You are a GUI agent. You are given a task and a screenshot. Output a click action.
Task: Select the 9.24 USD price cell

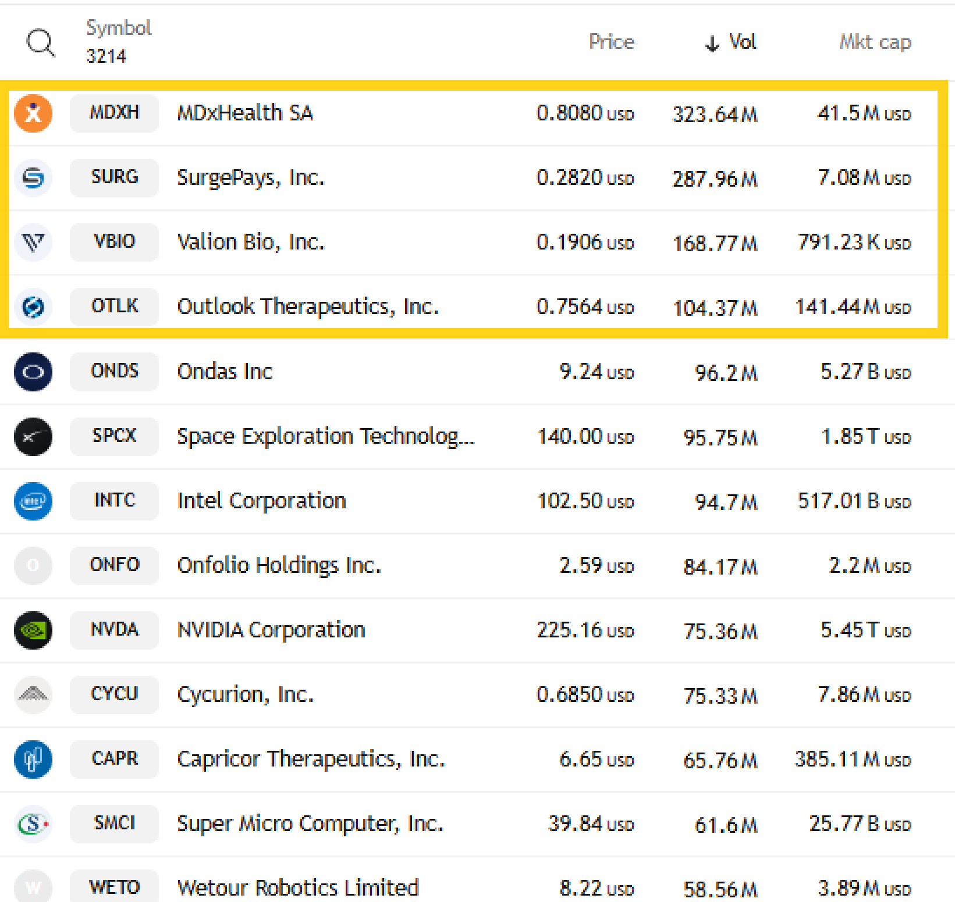(597, 372)
